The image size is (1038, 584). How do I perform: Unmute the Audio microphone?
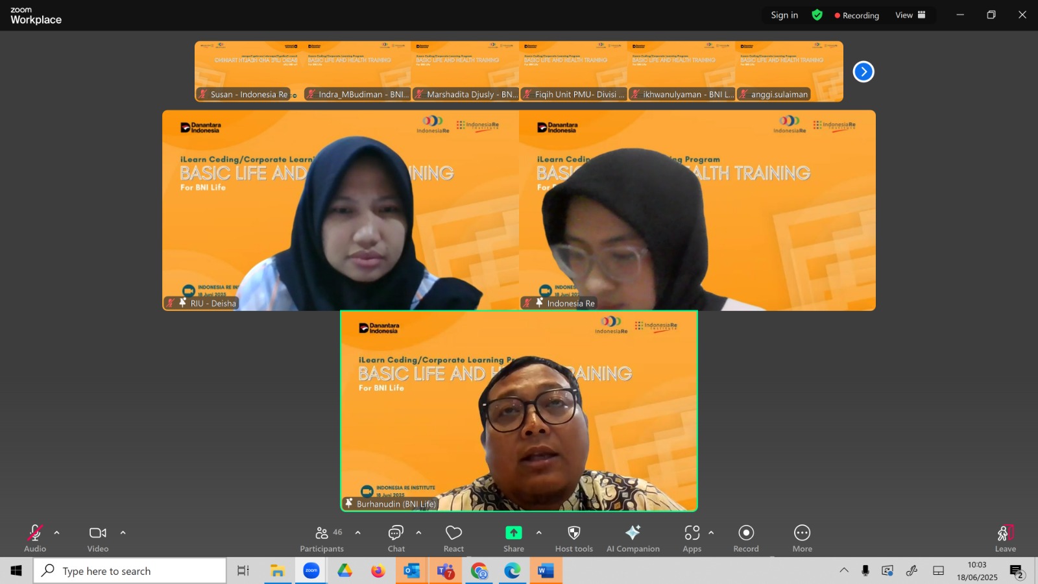click(35, 533)
